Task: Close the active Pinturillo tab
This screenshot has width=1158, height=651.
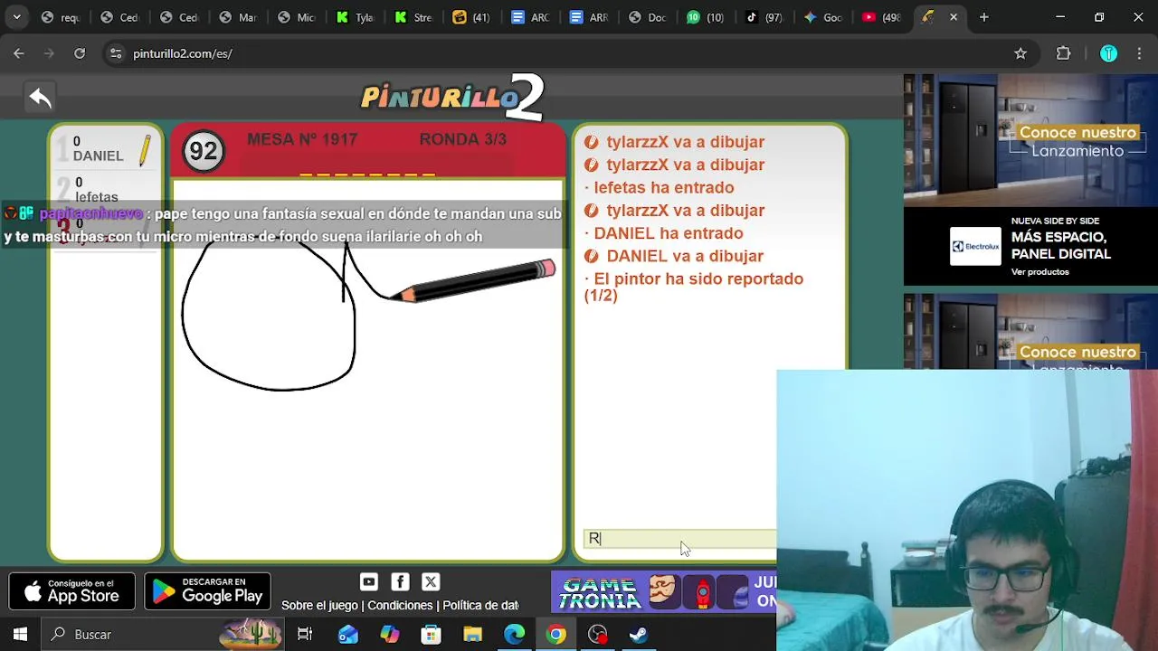Action: point(953,17)
